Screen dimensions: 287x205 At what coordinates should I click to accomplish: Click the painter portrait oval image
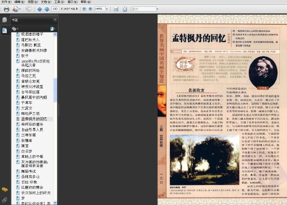tap(263, 72)
